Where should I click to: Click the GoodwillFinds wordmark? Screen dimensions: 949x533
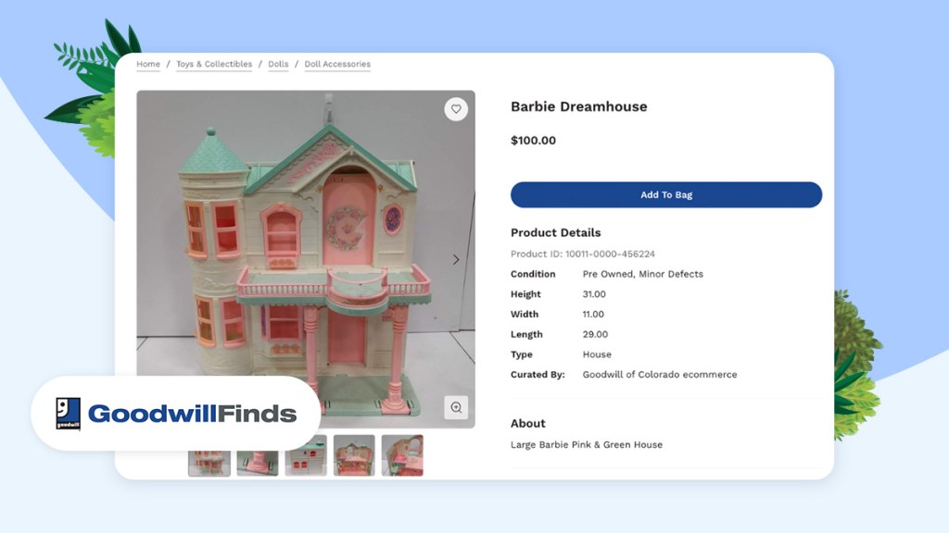(x=193, y=414)
